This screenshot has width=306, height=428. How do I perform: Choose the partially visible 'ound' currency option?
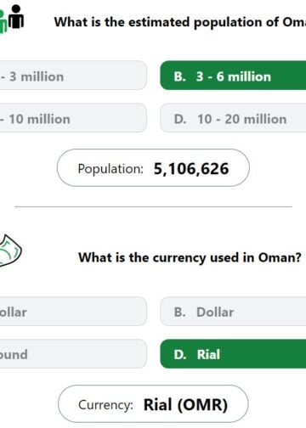pyautogui.click(x=73, y=354)
